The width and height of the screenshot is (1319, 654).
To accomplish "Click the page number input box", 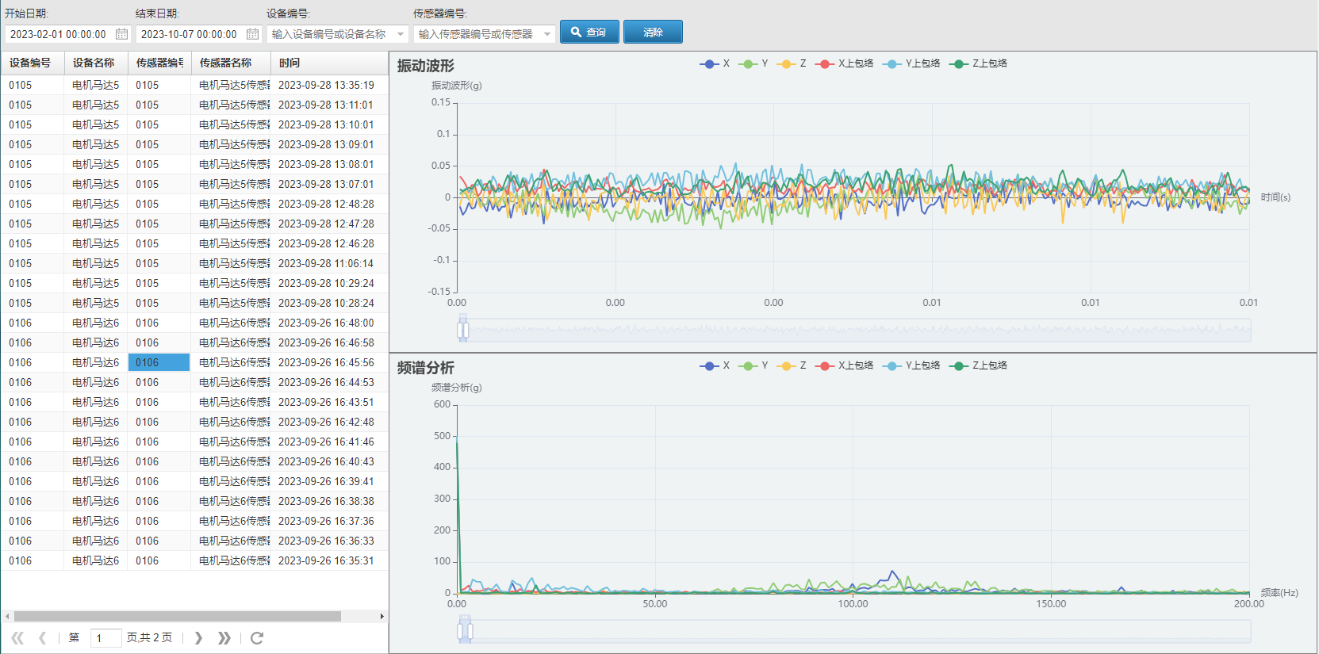I will coord(105,638).
